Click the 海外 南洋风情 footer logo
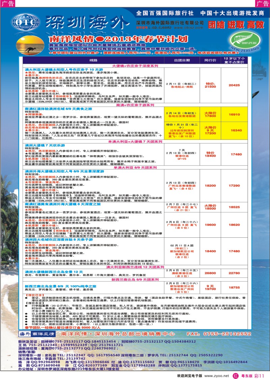The image size is (270, 379). (37, 334)
